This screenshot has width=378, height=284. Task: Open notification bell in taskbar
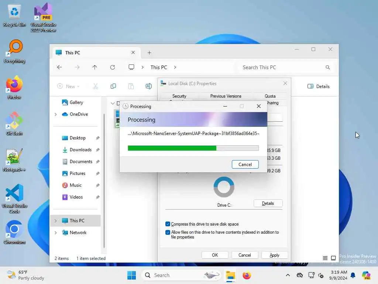(353, 275)
